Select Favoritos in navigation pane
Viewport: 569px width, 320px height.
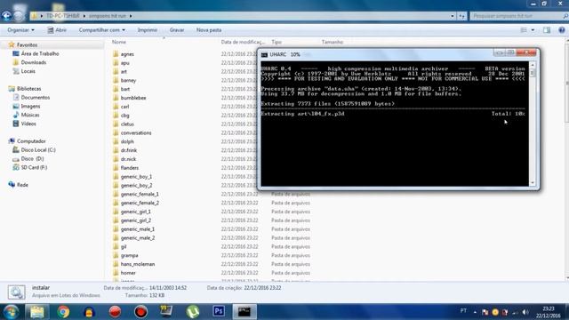(27, 45)
